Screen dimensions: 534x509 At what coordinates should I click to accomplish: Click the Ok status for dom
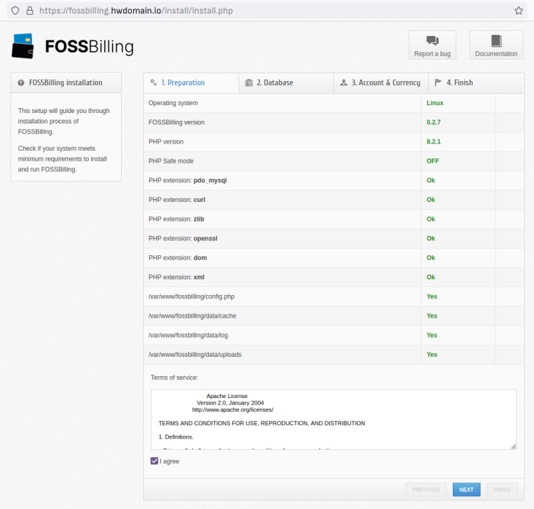431,258
